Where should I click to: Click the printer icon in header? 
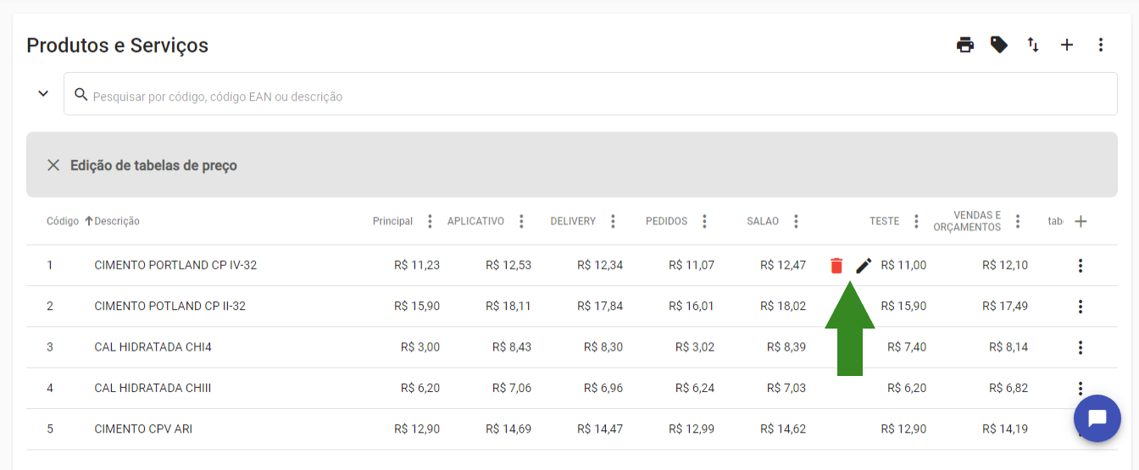click(965, 45)
